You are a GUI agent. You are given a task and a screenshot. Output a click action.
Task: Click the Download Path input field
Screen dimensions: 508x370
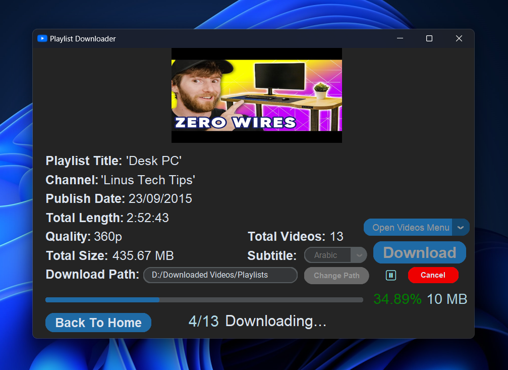pos(220,275)
